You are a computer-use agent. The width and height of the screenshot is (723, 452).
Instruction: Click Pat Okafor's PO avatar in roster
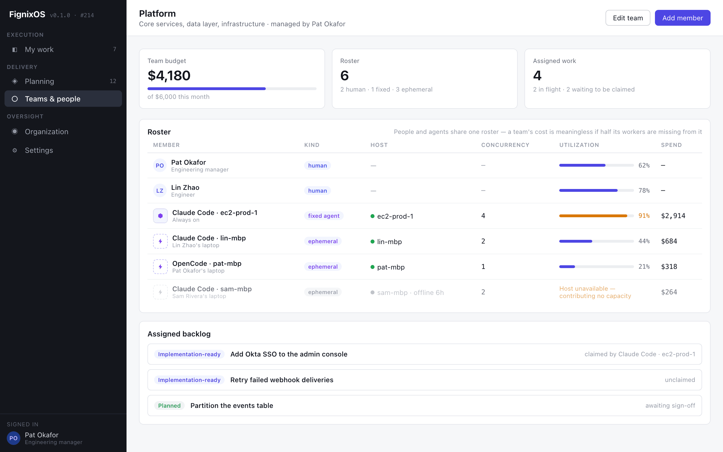(x=160, y=166)
